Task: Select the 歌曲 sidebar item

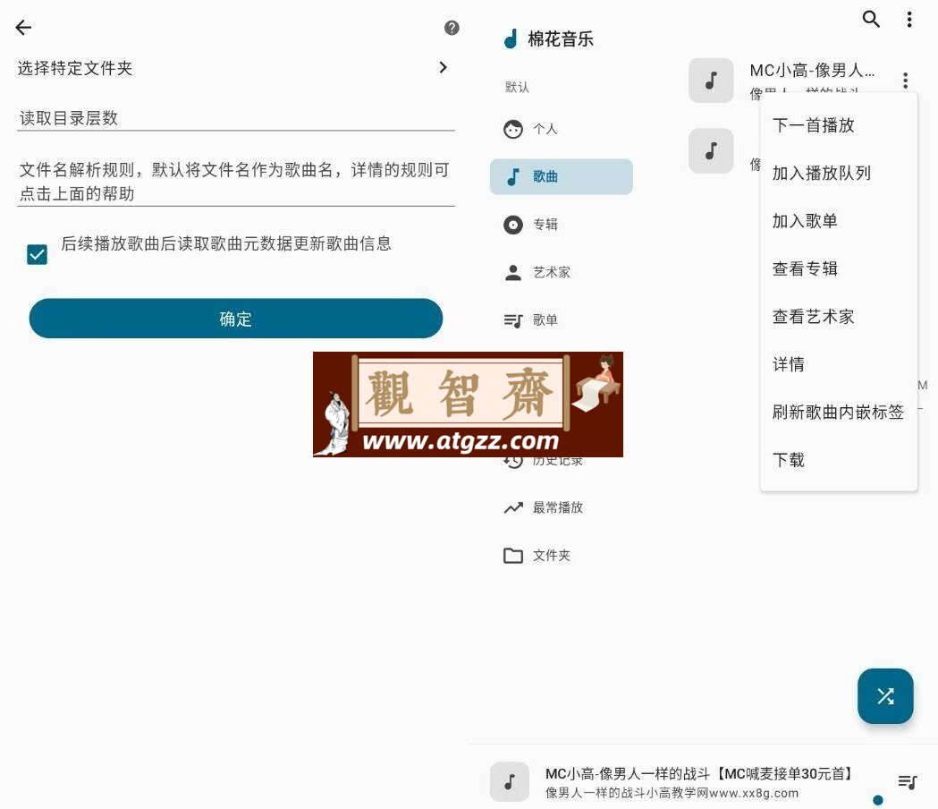Action: [x=562, y=176]
